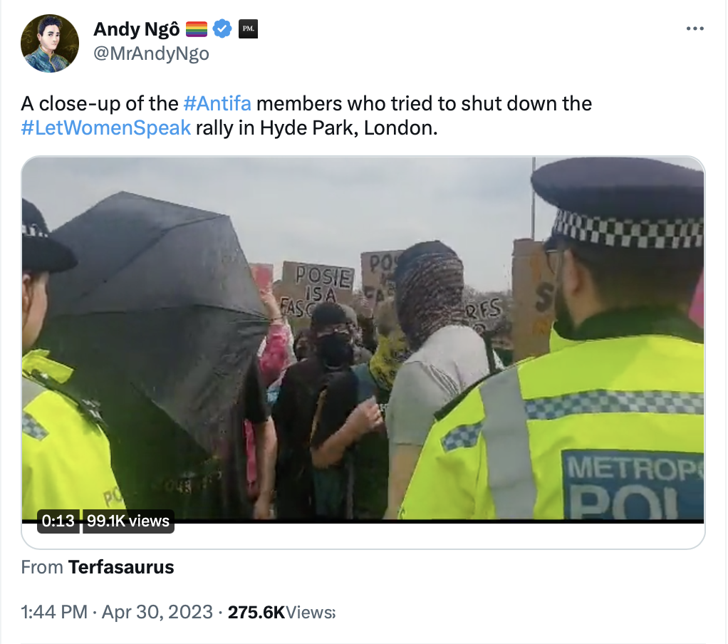Click the 99.1K views video label
The width and height of the screenshot is (728, 644).
coord(128,521)
